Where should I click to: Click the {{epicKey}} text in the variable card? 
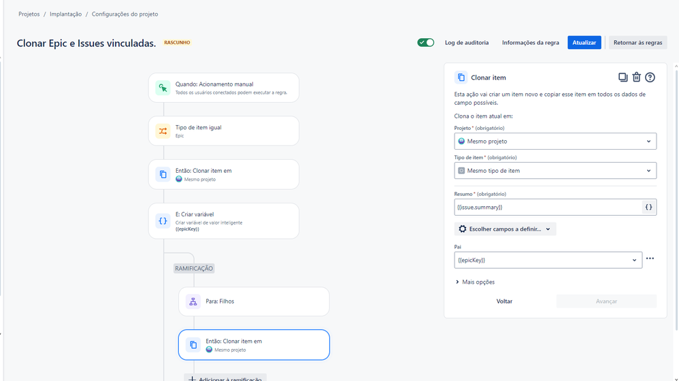pyautogui.click(x=187, y=229)
